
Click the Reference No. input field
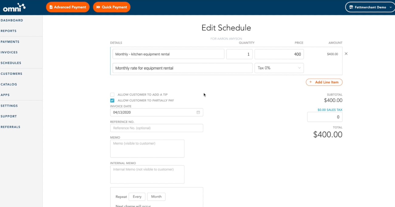[156, 128]
